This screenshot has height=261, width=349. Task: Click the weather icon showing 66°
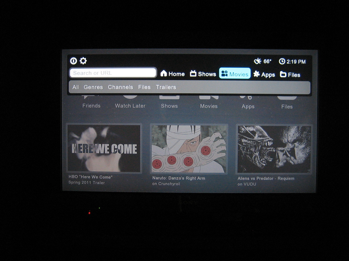(258, 61)
